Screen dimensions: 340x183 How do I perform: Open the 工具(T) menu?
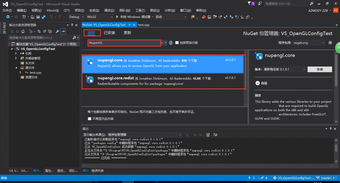coord(140,10)
